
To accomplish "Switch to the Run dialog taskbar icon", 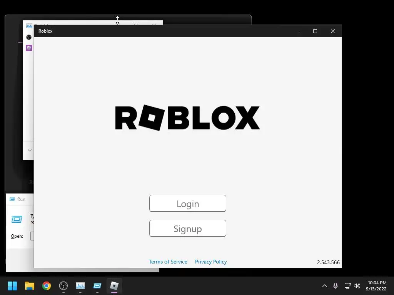I will tap(97, 286).
